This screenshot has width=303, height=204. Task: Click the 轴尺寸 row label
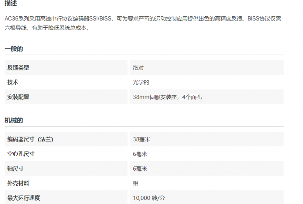pyautogui.click(x=16, y=169)
